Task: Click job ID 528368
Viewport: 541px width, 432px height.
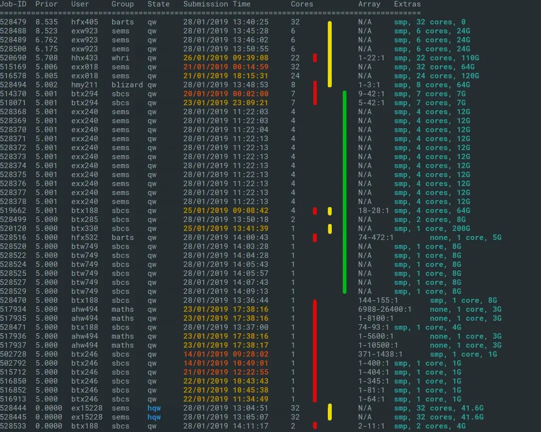Action: point(13,112)
